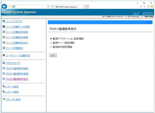Open the リソースブラウザ link
The width and height of the screenshot is (155, 113).
coord(14,22)
